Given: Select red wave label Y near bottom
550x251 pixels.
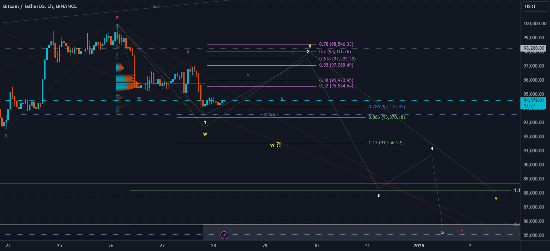Looking at the screenshot, I should pyautogui.click(x=462, y=231).
